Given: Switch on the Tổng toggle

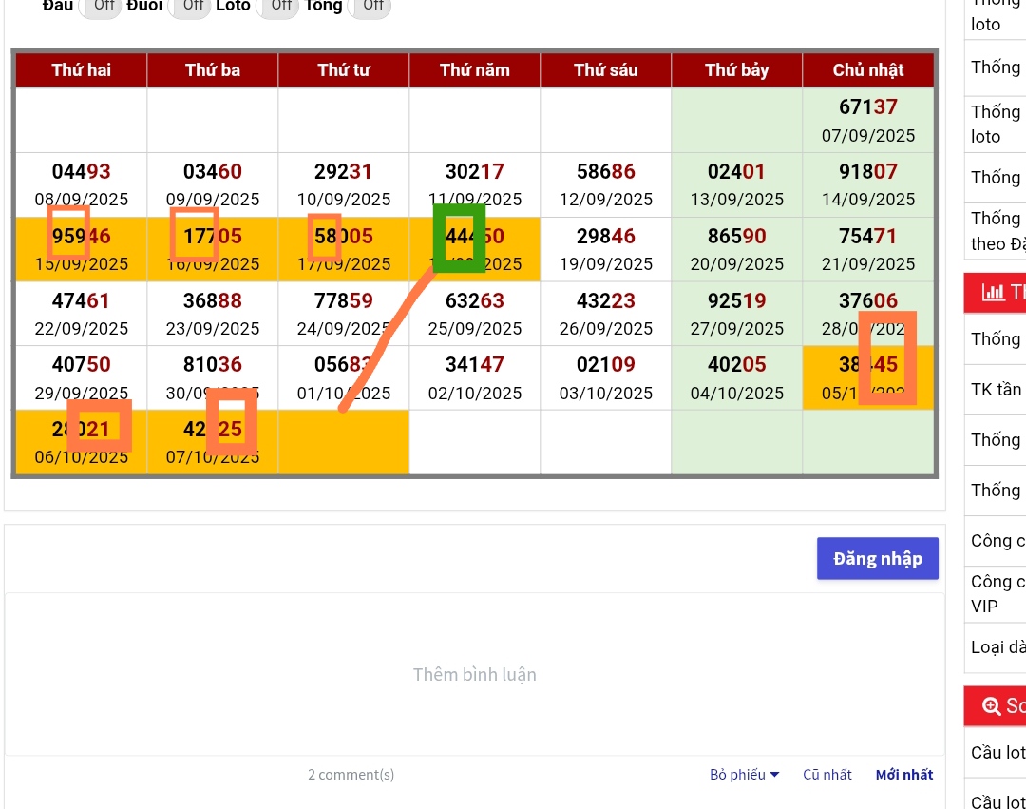Looking at the screenshot, I should pyautogui.click(x=371, y=6).
